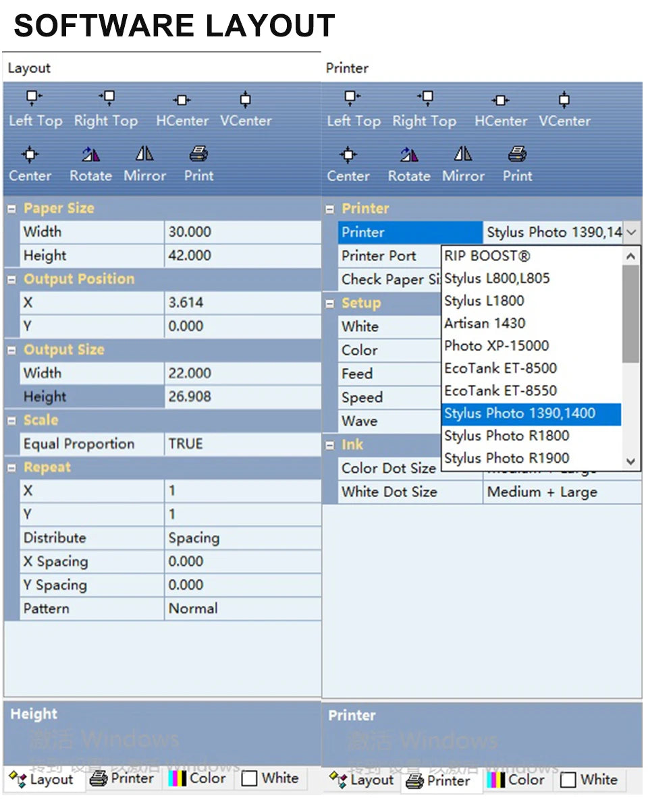Collapse the Scale section
The width and height of the screenshot is (648, 806).
11,421
